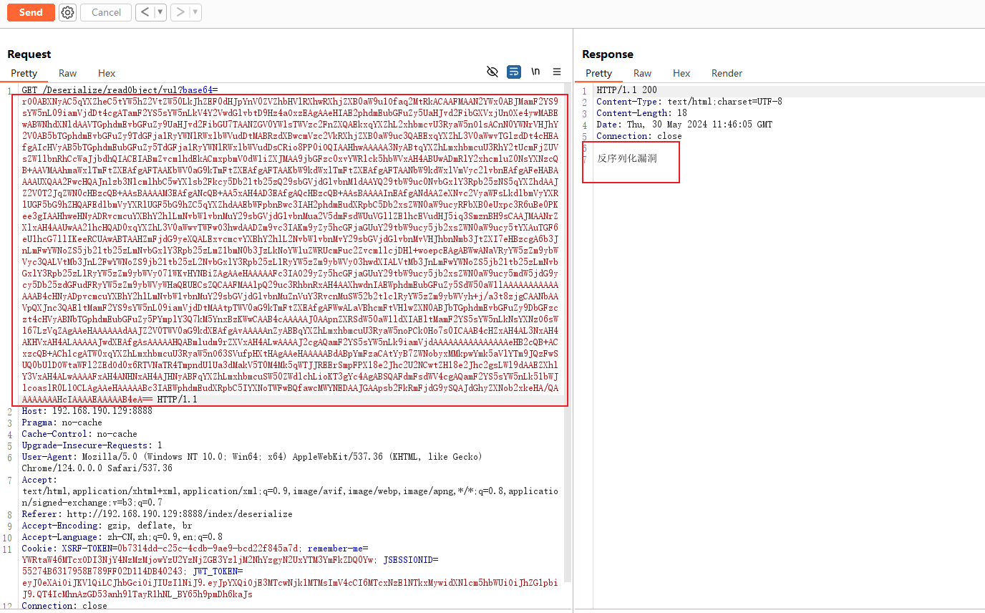The image size is (985, 613).
Task: Click the JSESSIONID cookie name
Action: tap(409, 560)
